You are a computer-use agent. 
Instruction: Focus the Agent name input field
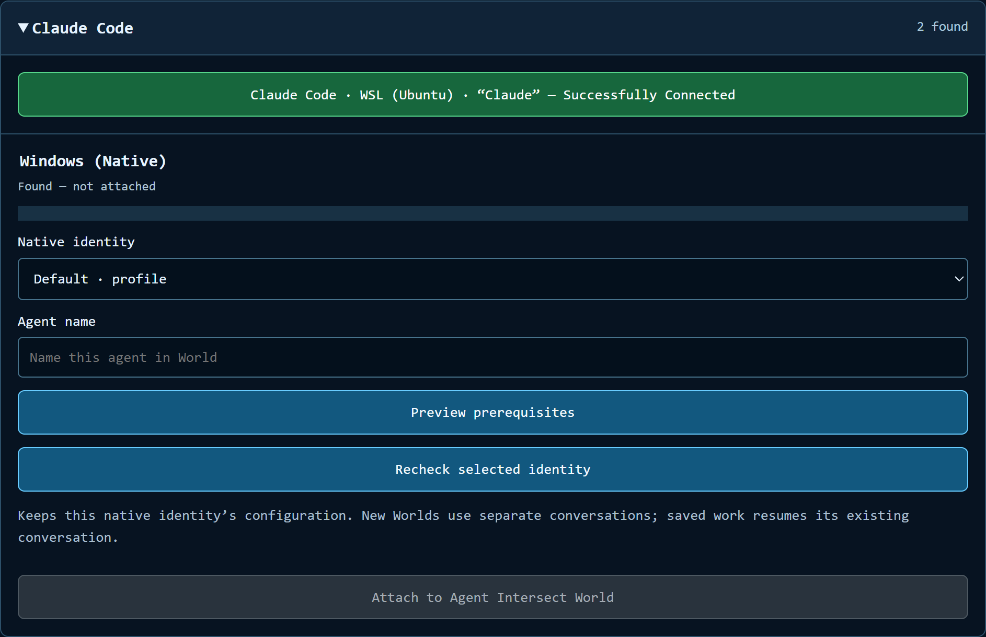pyautogui.click(x=493, y=357)
